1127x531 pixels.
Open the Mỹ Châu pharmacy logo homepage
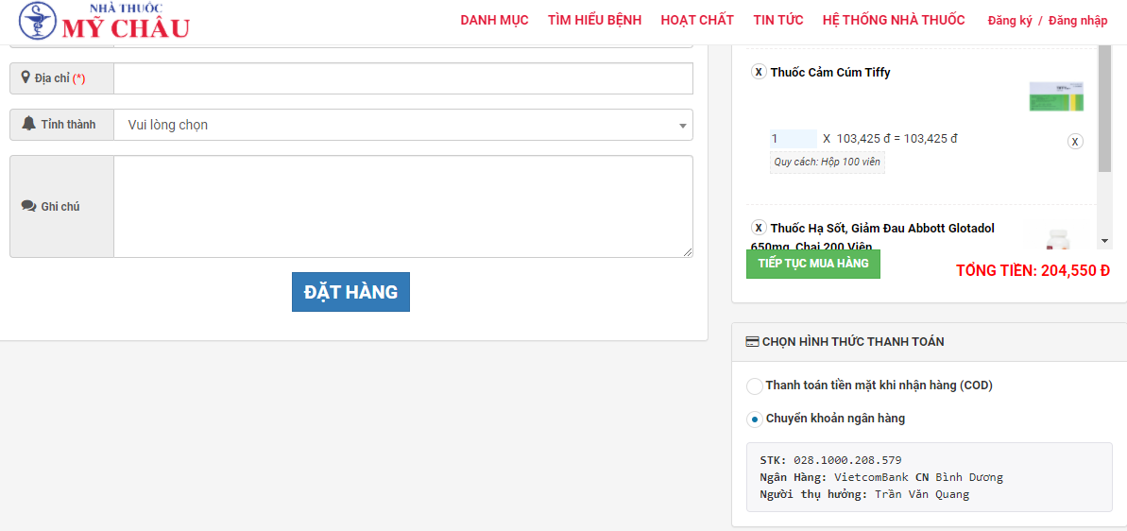click(x=105, y=22)
